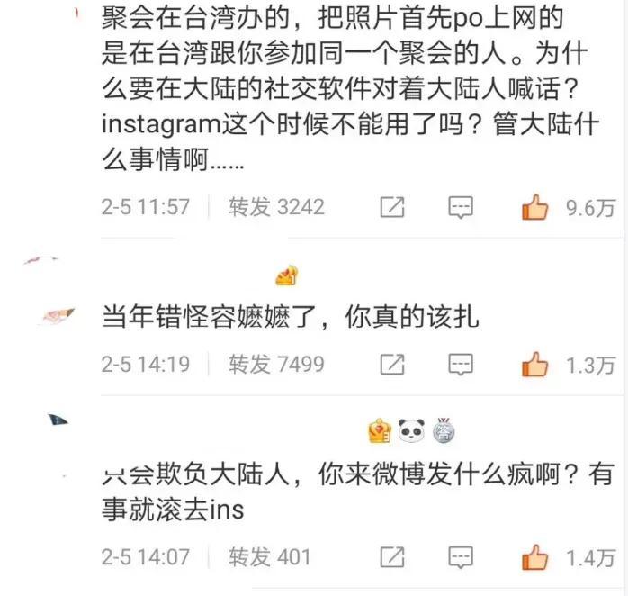This screenshot has width=628, height=596.
Task: Tap 转发 7499 repost count
Action: tap(276, 365)
